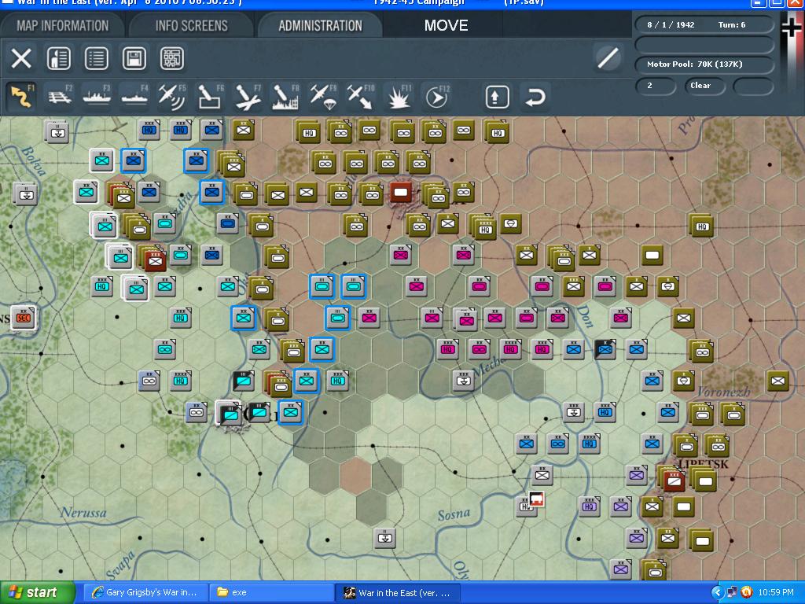Viewport: 805px width, 604px height.
Task: Activate the F7 bomb airfield mode
Action: [x=248, y=97]
